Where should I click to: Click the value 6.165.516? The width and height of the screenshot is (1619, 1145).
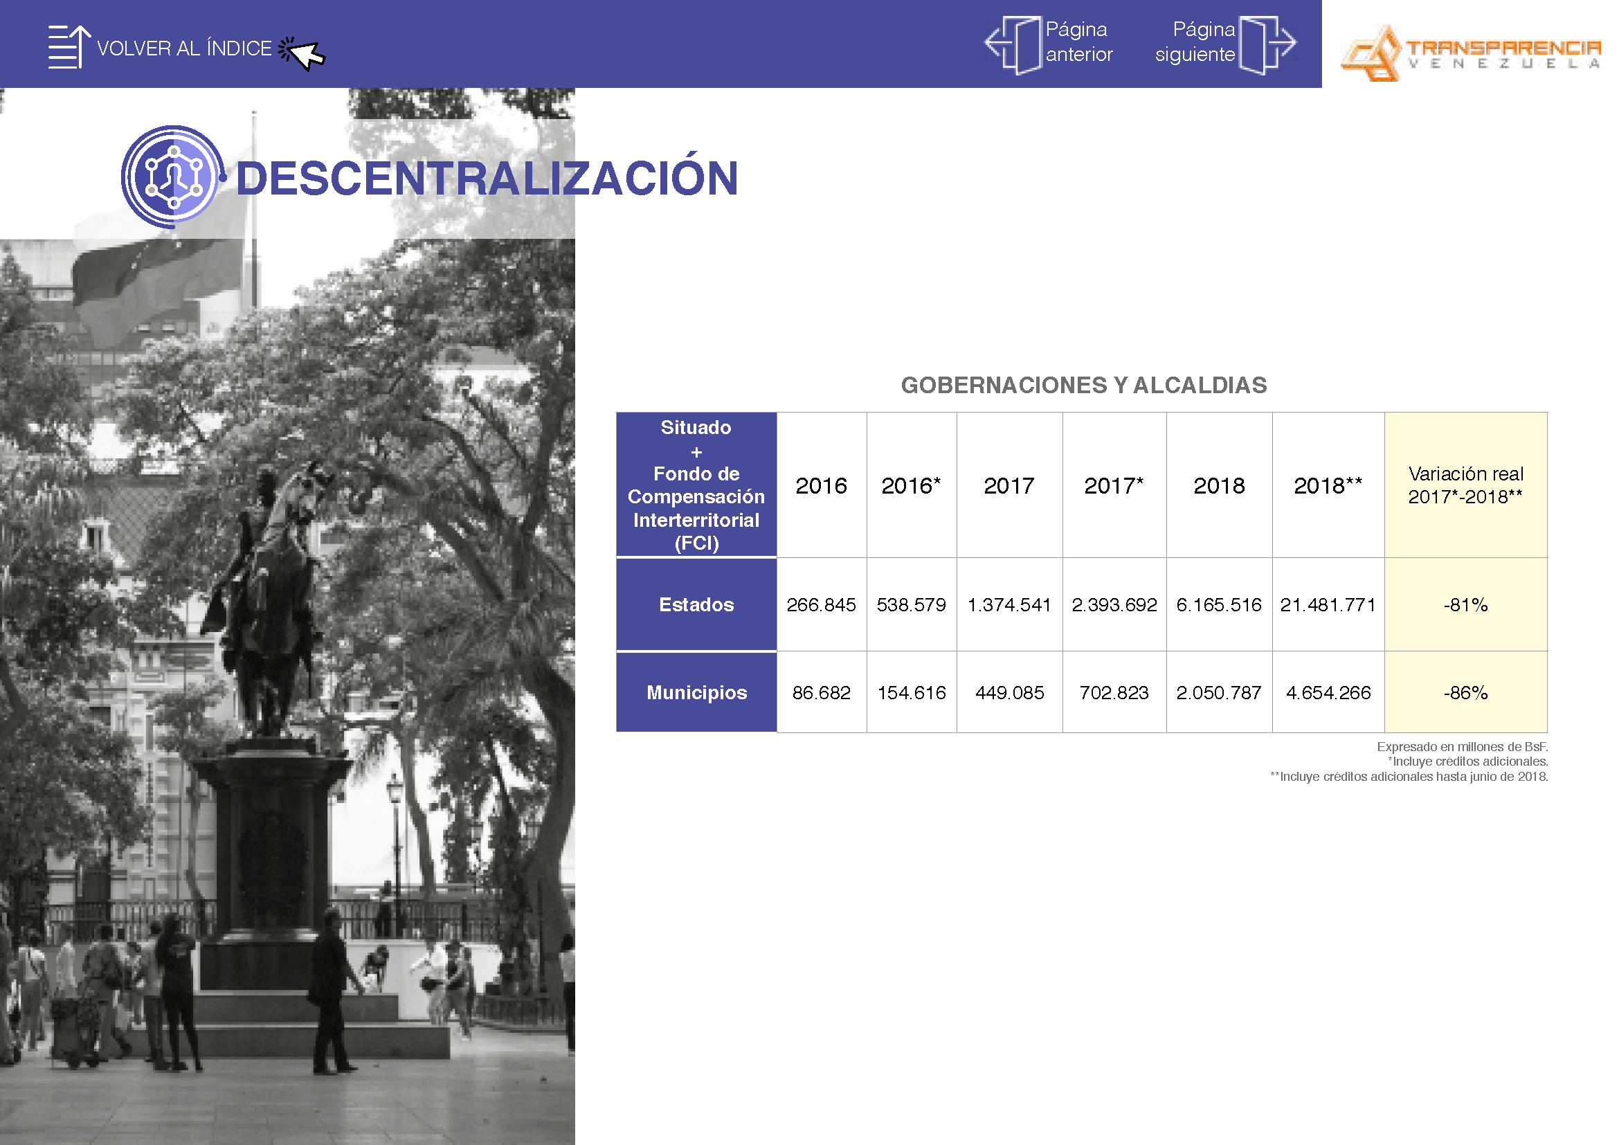[1219, 605]
